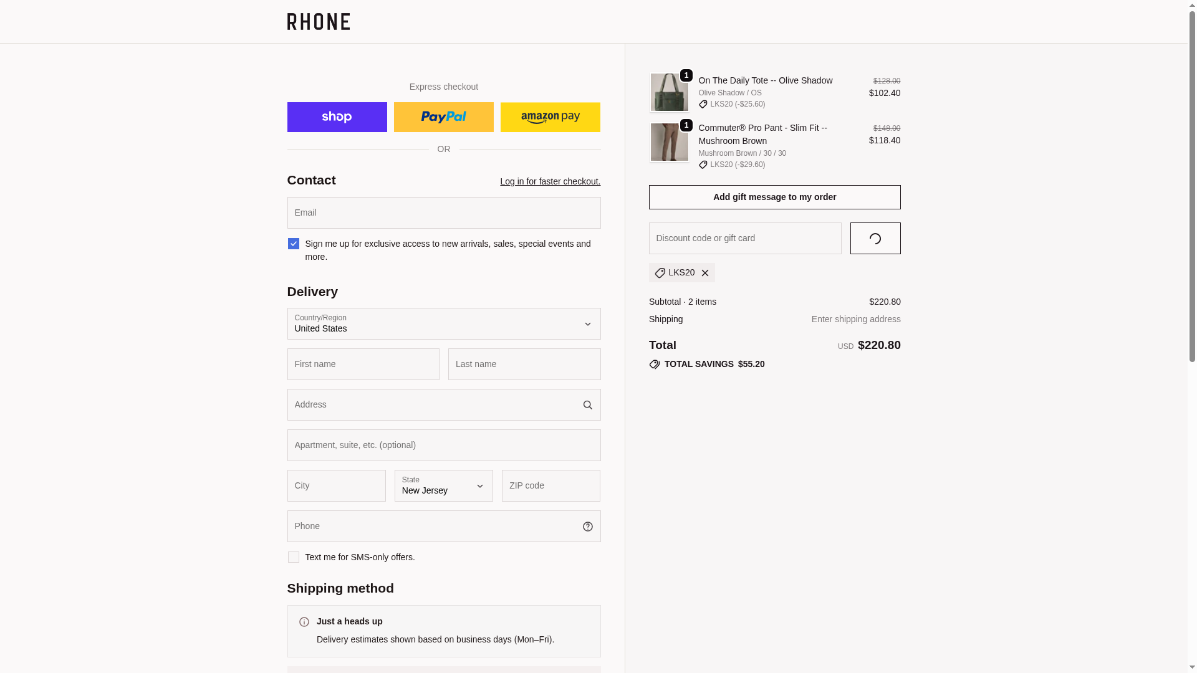Click the info icon beside Just a heads up
The width and height of the screenshot is (1197, 673).
point(304,622)
